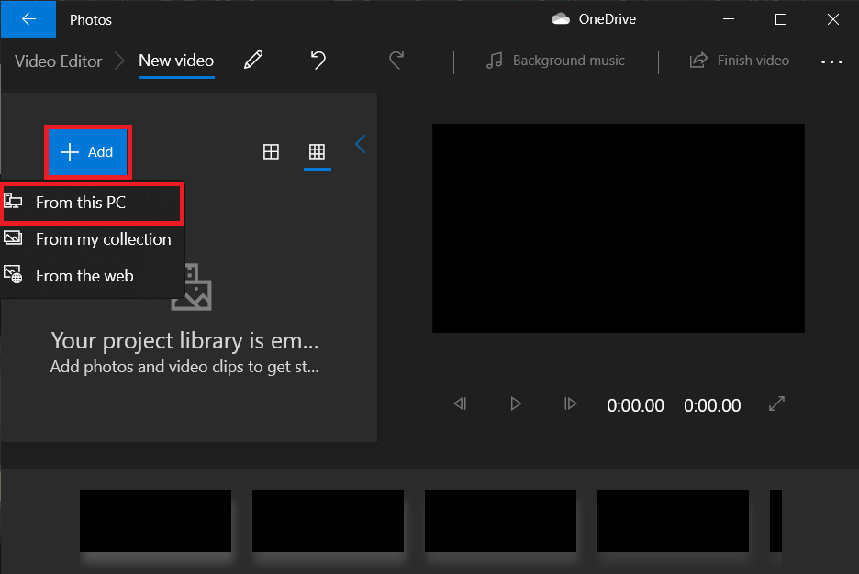Viewport: 859px width, 574px height.
Task: Open the Video Editor breadcrumb link
Action: coord(57,61)
